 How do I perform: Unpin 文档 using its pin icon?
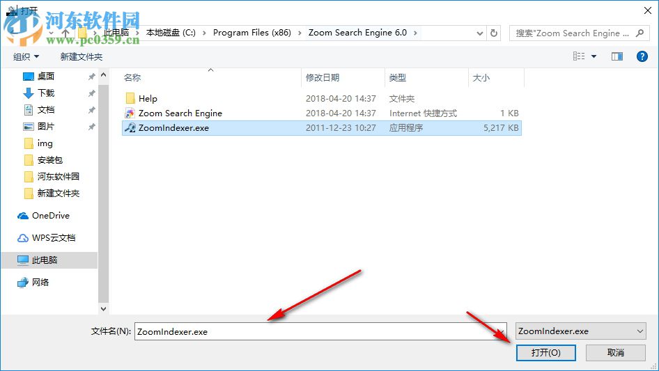(91, 110)
